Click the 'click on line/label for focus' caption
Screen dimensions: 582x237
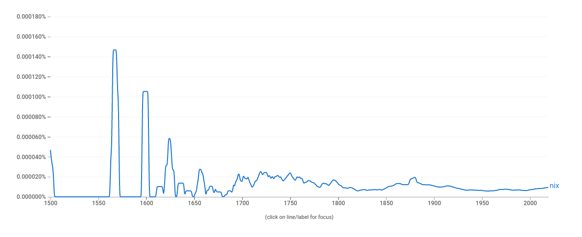(x=299, y=217)
